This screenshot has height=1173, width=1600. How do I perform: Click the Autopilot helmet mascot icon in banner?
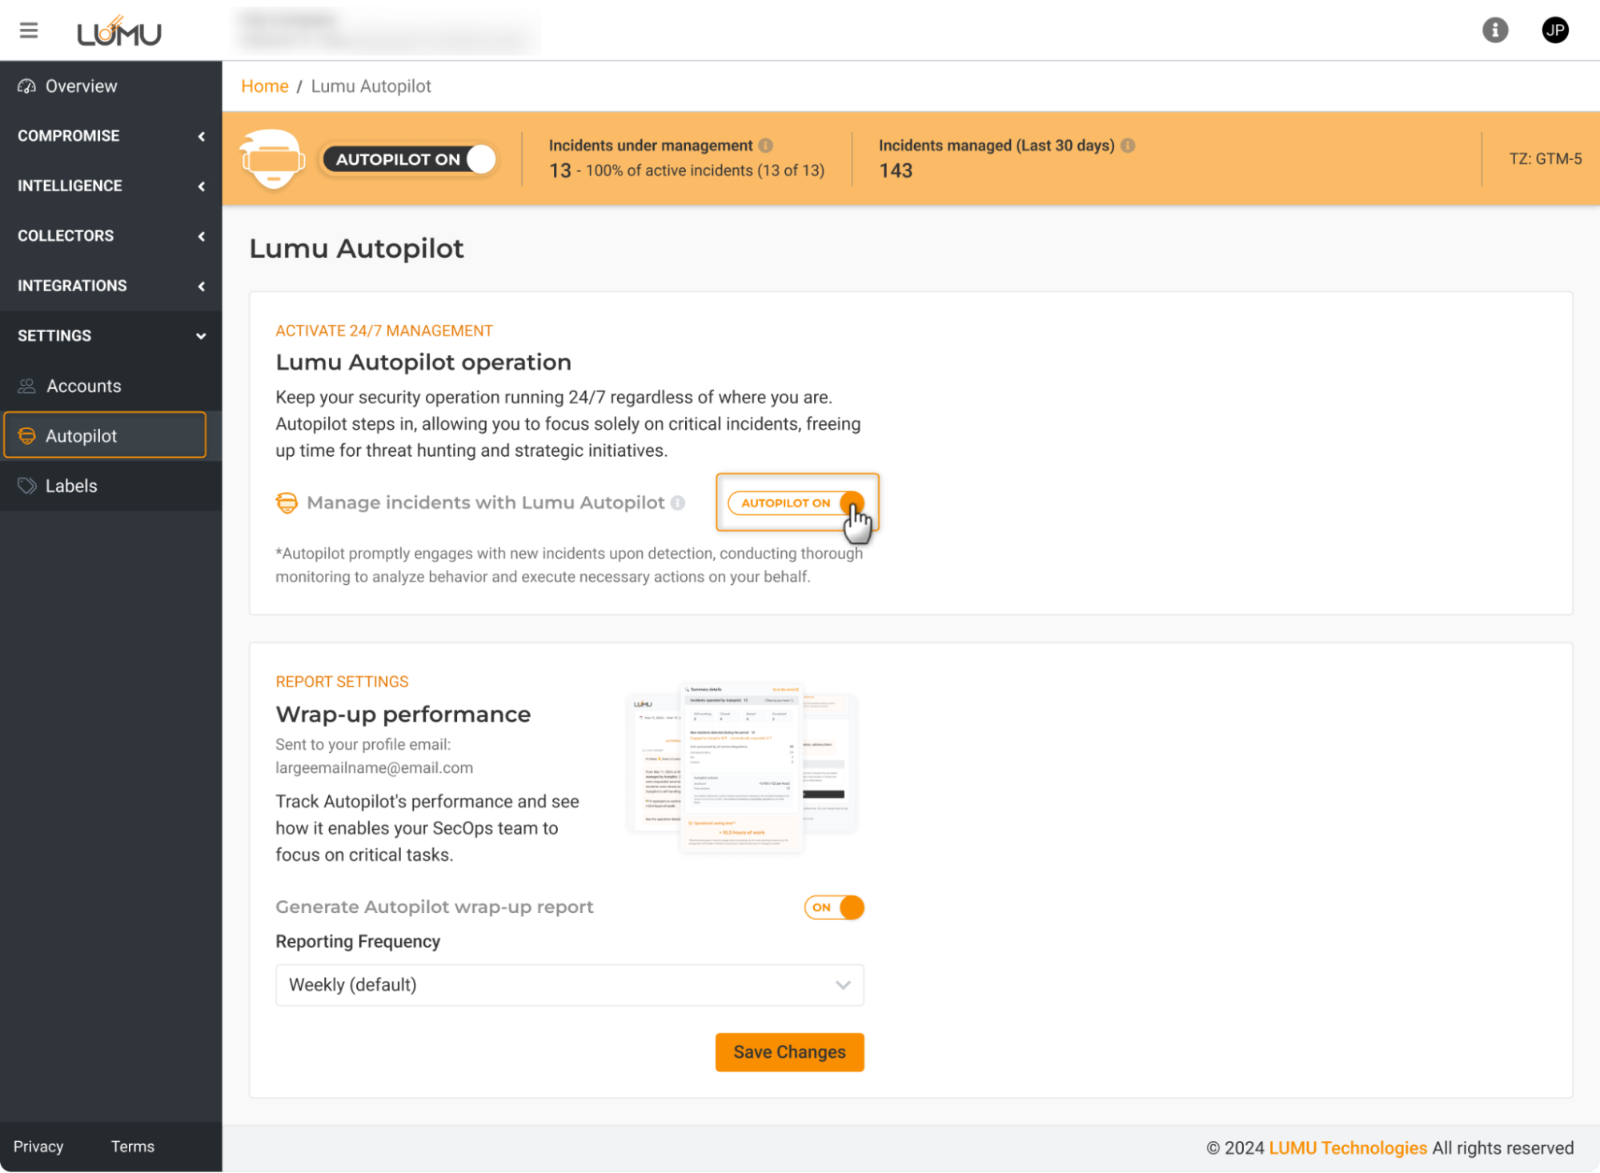(273, 158)
